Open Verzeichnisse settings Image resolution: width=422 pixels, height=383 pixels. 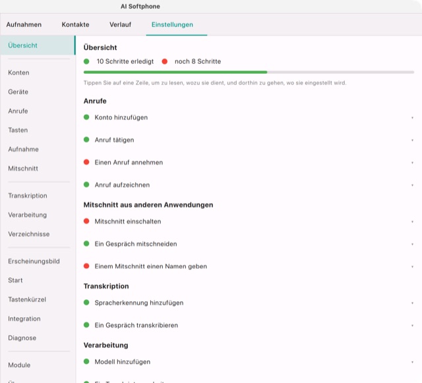click(x=29, y=234)
